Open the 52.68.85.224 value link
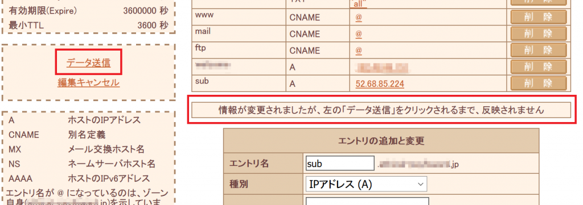 (380, 84)
